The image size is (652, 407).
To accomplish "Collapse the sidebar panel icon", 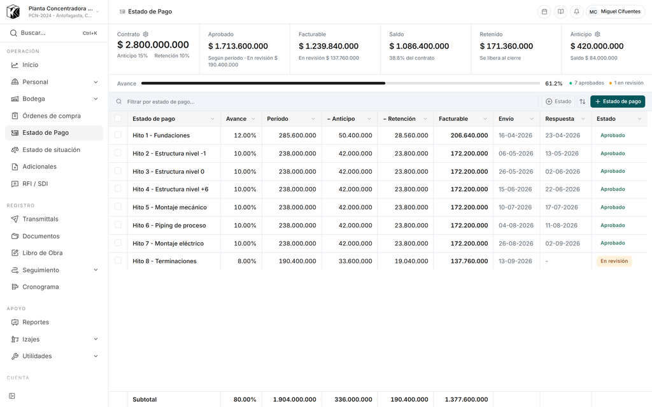I will [12, 396].
